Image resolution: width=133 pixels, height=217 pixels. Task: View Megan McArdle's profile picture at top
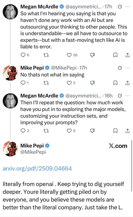pos(10,11)
